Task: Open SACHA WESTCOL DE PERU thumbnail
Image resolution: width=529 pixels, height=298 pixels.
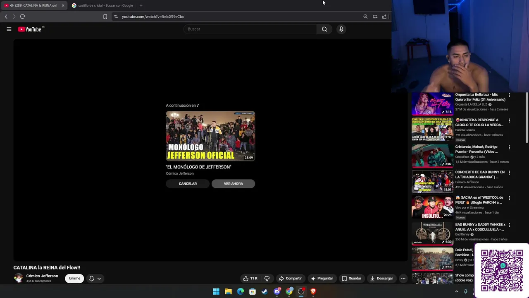Action: [432, 207]
